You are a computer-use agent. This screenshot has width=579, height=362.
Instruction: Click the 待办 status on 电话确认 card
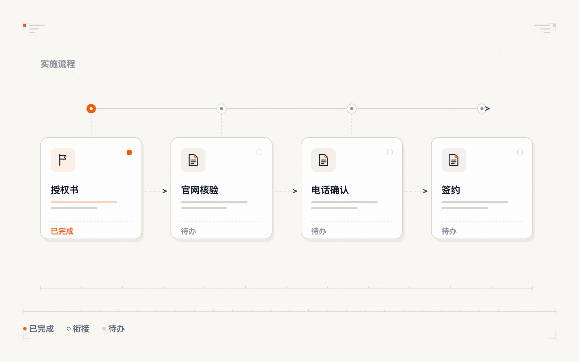click(319, 231)
